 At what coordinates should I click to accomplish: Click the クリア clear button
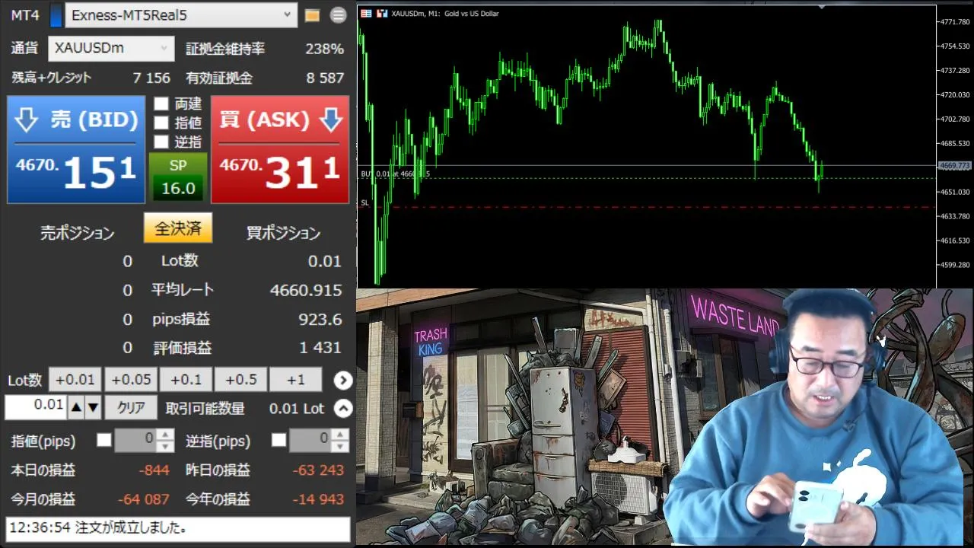tap(131, 408)
